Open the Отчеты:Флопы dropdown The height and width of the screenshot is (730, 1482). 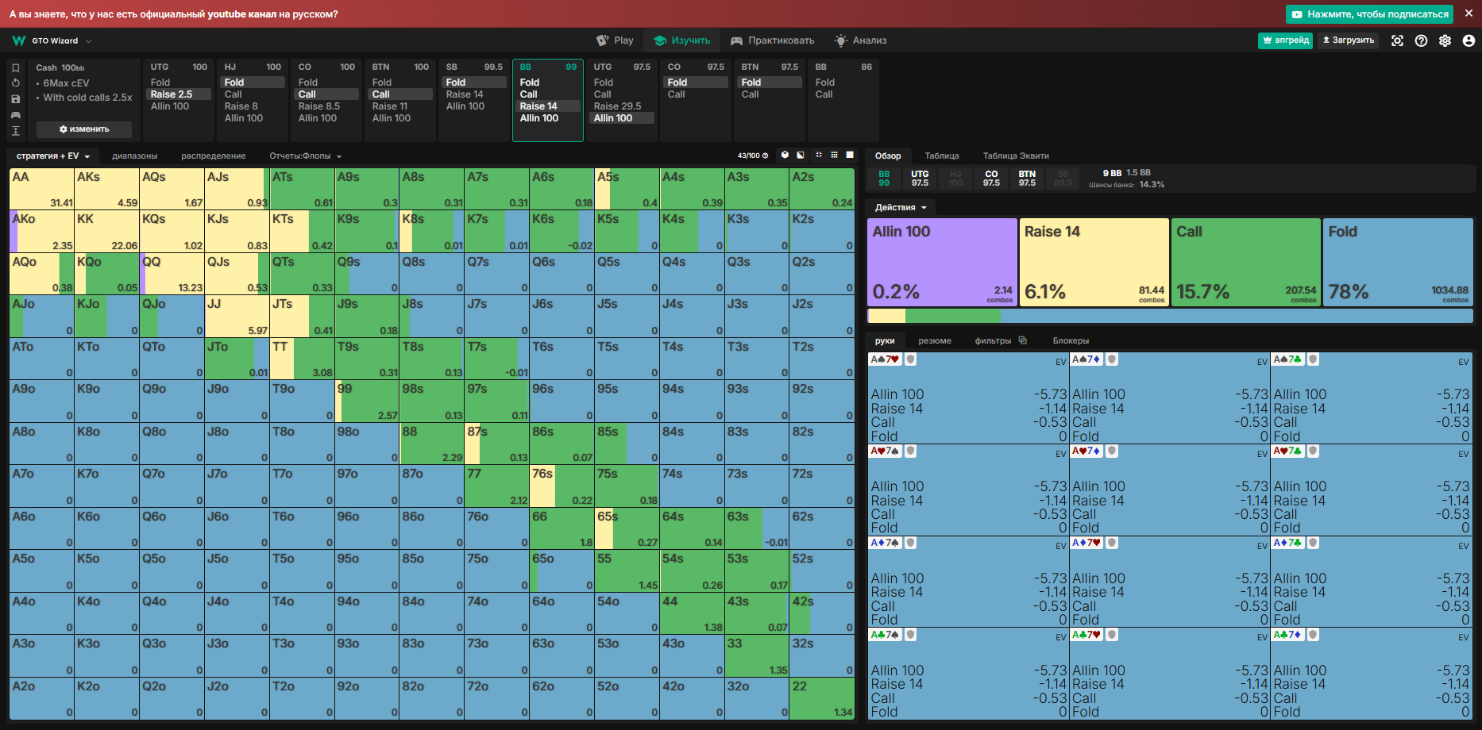[306, 156]
